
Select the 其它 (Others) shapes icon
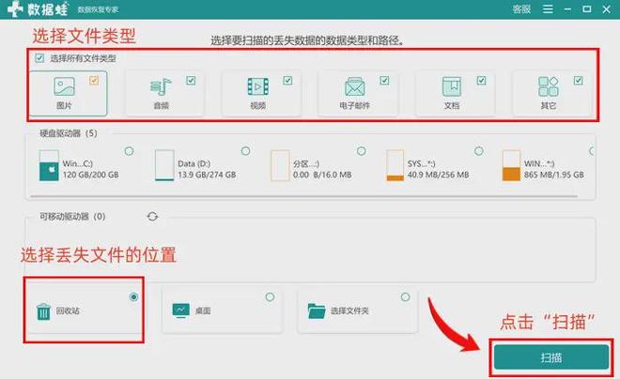[548, 88]
